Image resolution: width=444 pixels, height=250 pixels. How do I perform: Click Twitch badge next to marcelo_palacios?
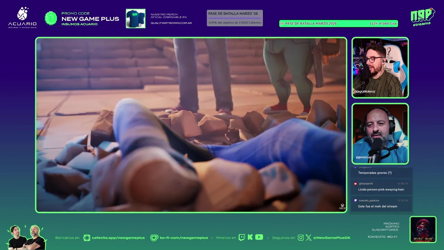click(355, 200)
